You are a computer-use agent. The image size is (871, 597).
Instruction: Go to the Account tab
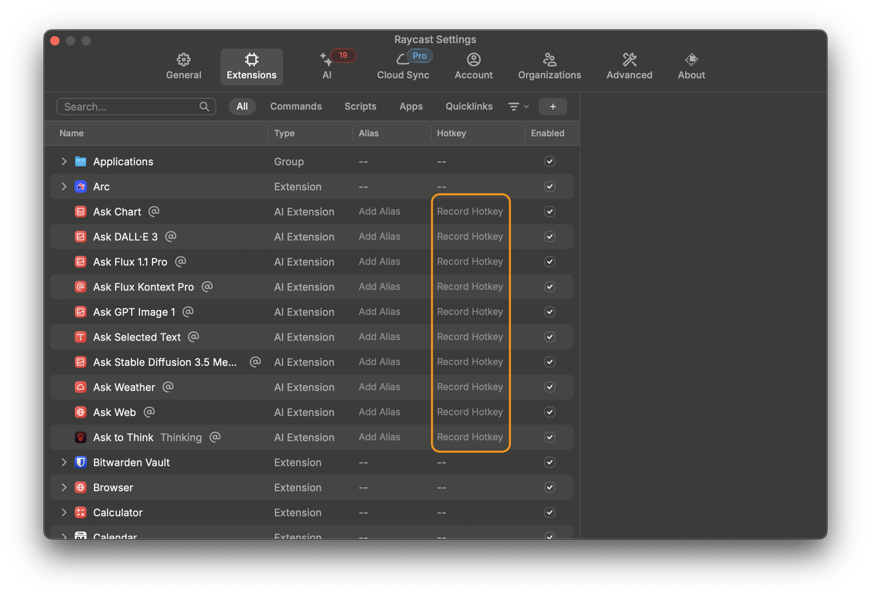(x=473, y=67)
